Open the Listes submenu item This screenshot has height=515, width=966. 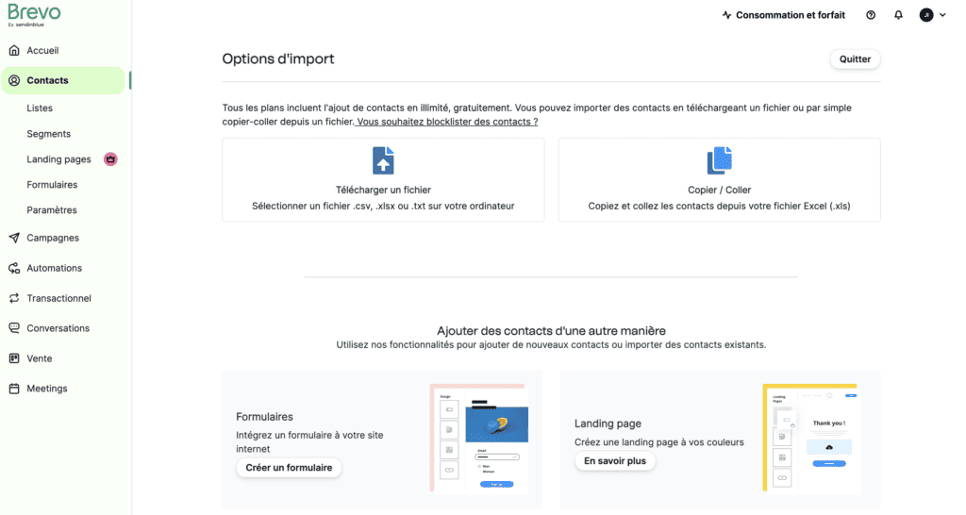(x=40, y=108)
